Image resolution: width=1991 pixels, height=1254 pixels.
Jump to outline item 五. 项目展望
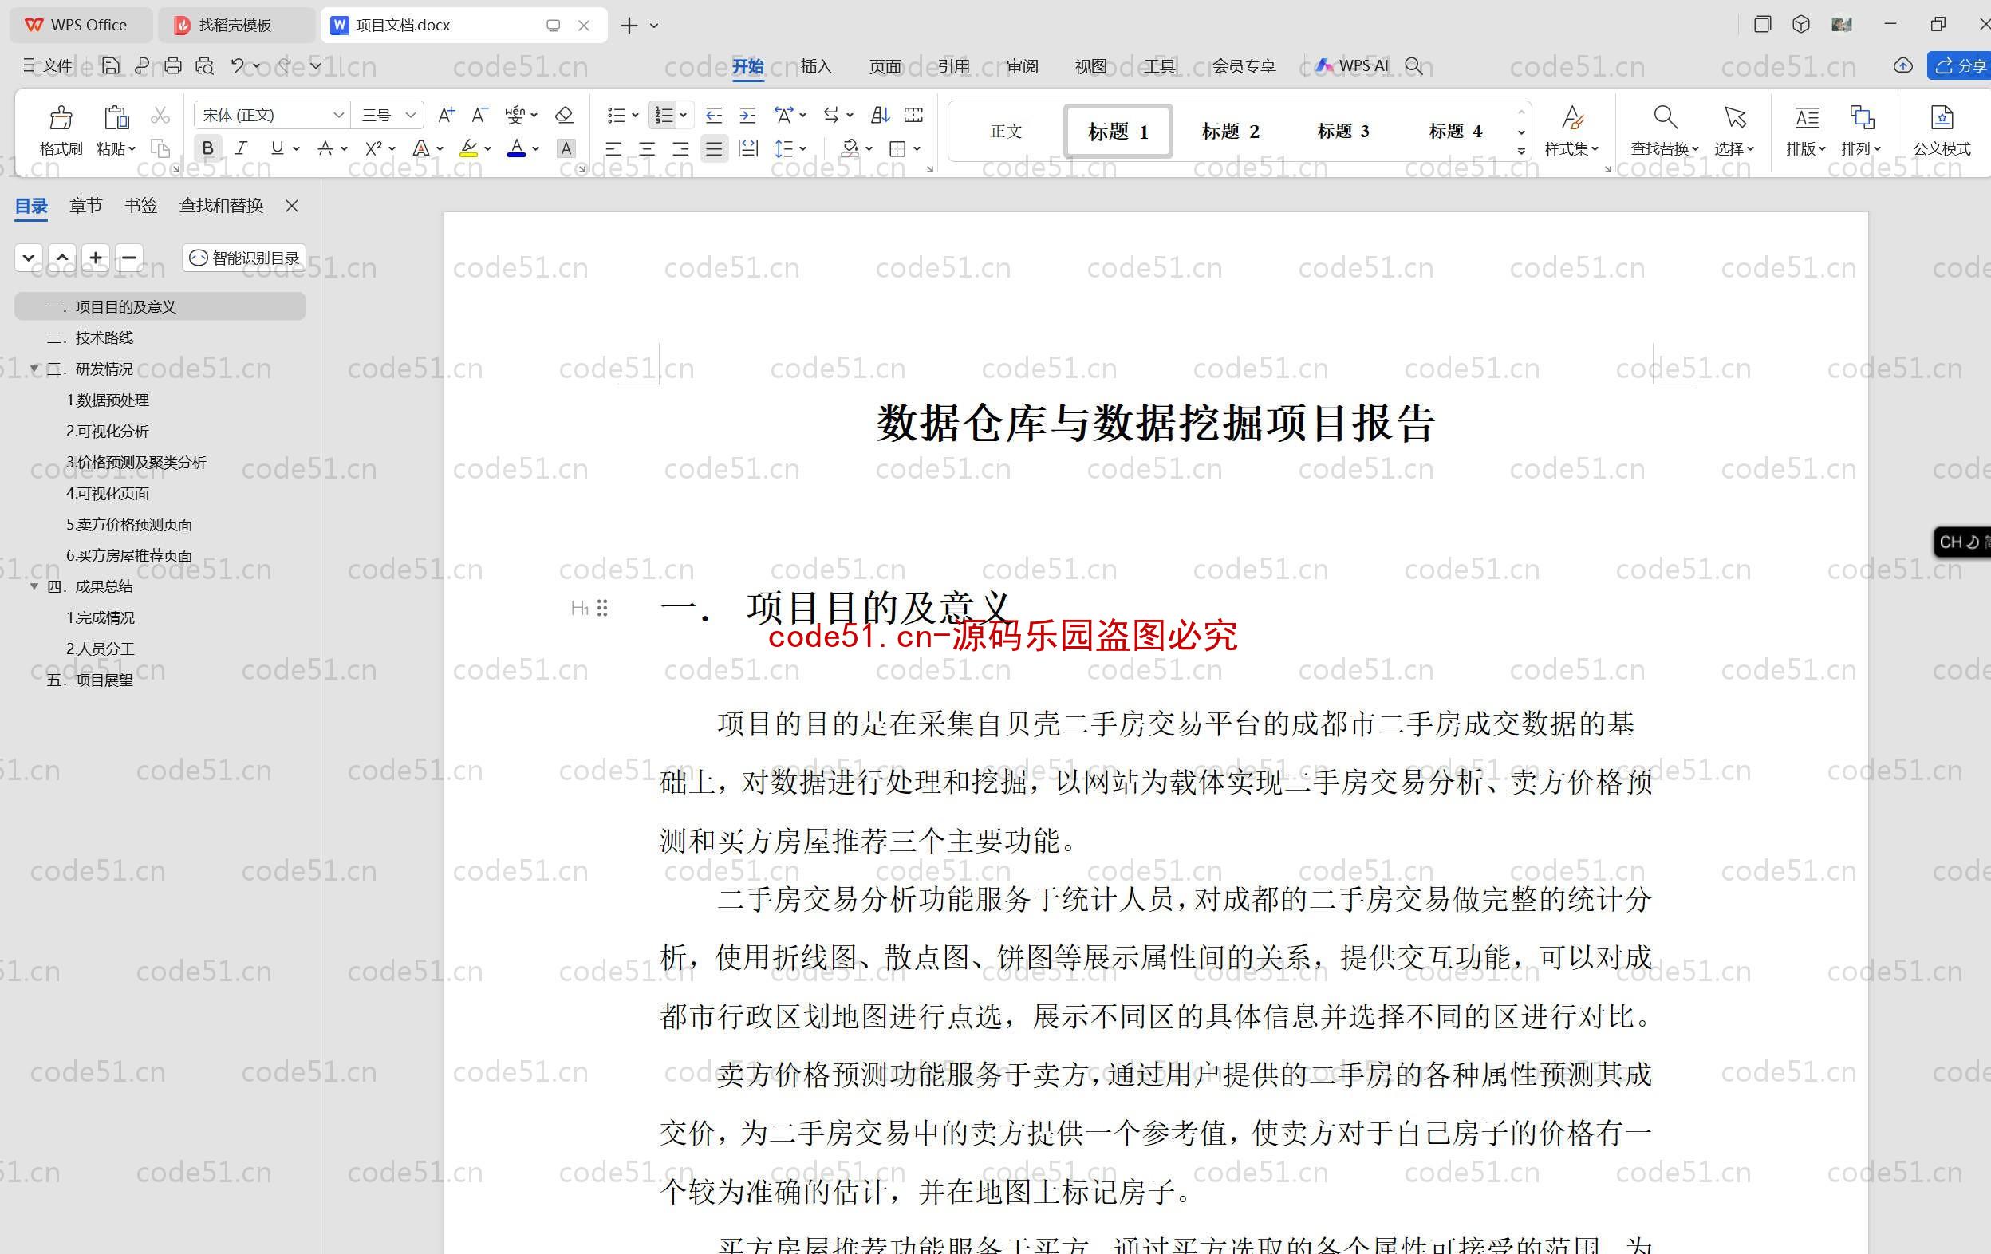pos(89,680)
